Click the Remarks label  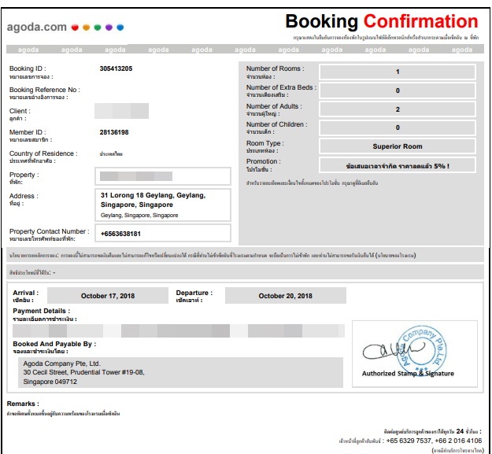[x=23, y=404]
